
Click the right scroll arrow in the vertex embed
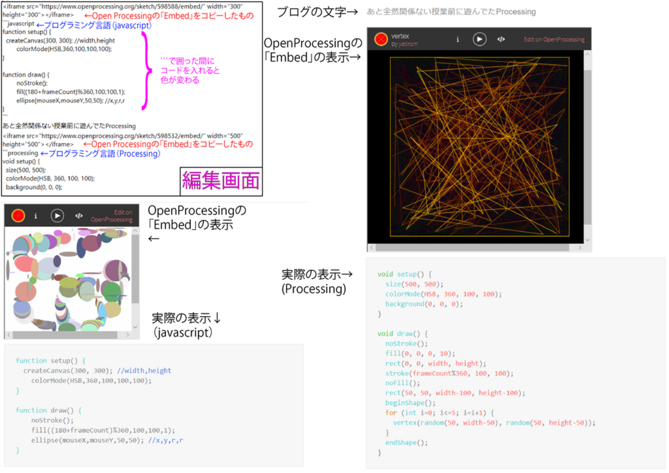coord(580,247)
